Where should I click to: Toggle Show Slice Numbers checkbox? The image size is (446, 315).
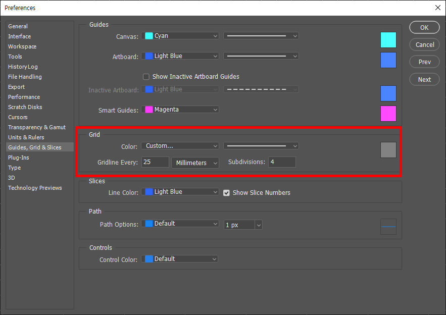226,193
